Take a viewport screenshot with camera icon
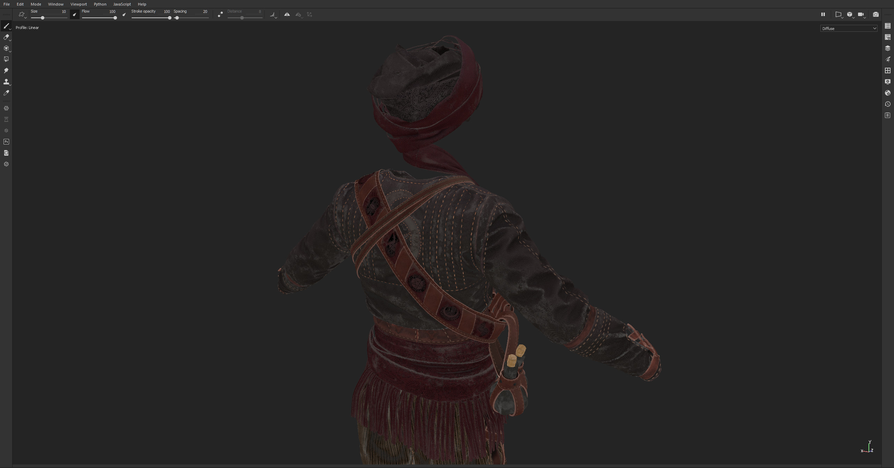The width and height of the screenshot is (894, 468). (875, 15)
